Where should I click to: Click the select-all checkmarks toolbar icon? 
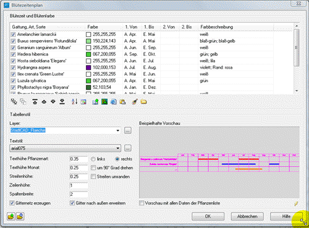pyautogui.click(x=14, y=101)
